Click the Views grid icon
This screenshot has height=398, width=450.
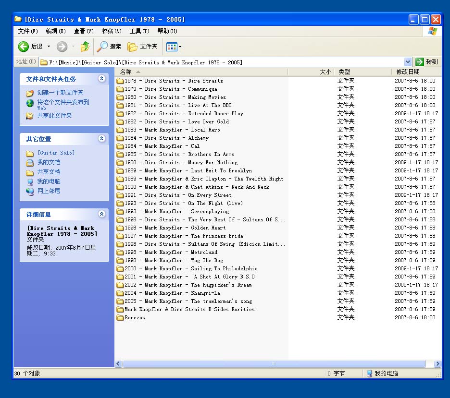click(172, 47)
